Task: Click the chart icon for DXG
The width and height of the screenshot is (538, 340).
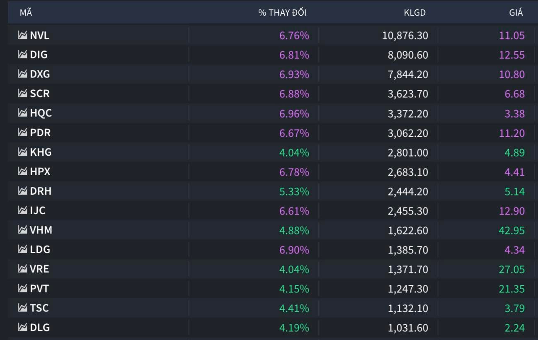Action: (x=22, y=74)
